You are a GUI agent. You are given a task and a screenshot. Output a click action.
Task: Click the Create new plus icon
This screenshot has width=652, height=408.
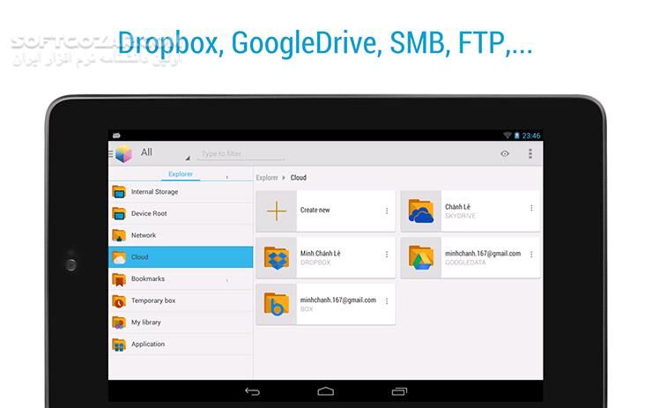[277, 211]
